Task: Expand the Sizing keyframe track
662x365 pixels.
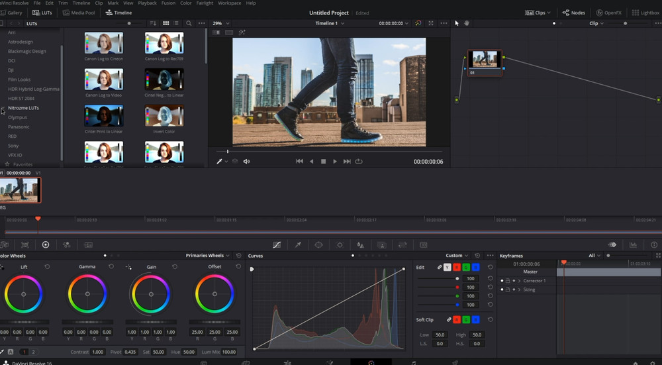Action: point(519,289)
